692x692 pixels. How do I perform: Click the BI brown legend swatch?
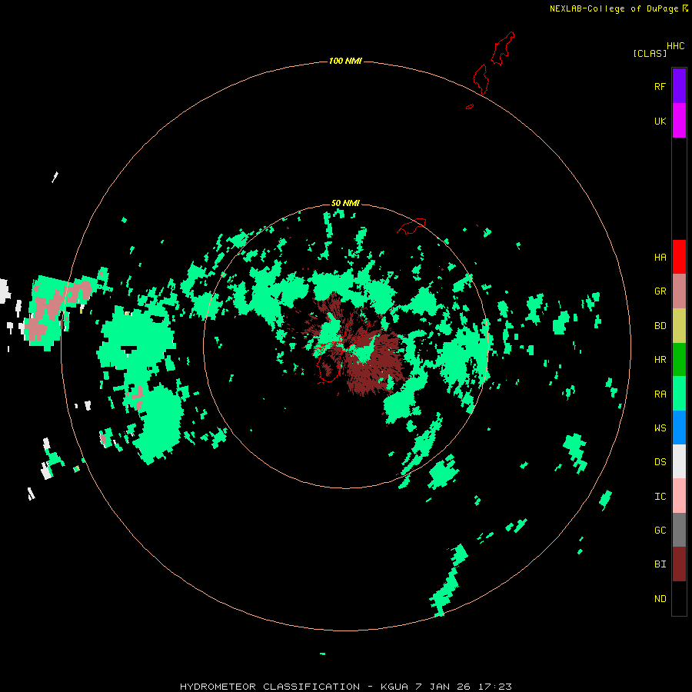click(679, 564)
